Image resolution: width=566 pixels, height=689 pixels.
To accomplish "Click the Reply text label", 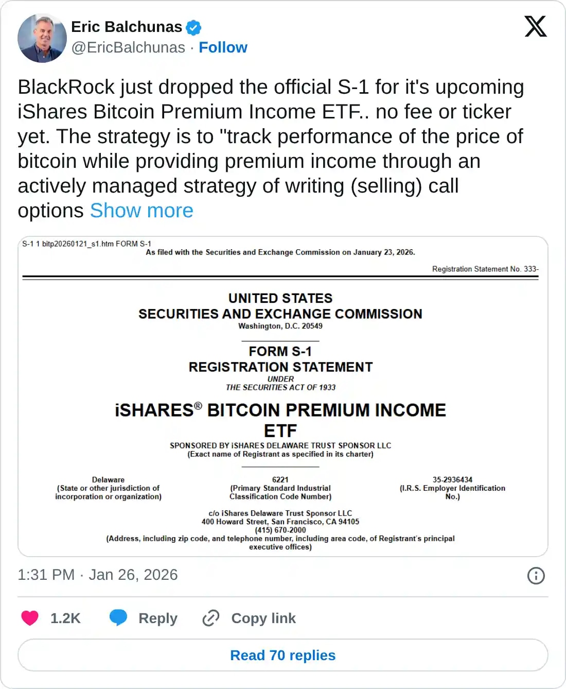I will click(157, 618).
